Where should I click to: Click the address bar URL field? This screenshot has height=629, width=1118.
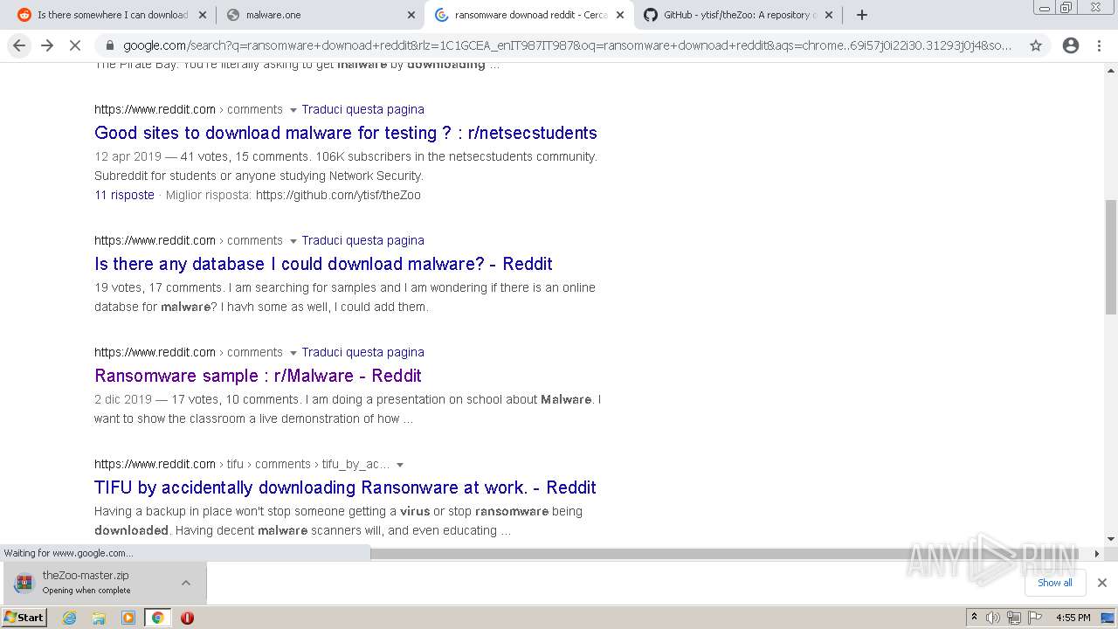[568, 45]
